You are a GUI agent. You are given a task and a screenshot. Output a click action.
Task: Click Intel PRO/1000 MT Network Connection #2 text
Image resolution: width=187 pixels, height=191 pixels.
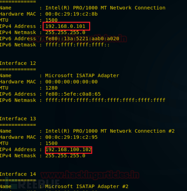[110, 131]
